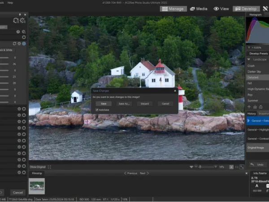This screenshot has width=269, height=202.
Task: Click the slider showing value 26
Action: click(x=4, y=64)
